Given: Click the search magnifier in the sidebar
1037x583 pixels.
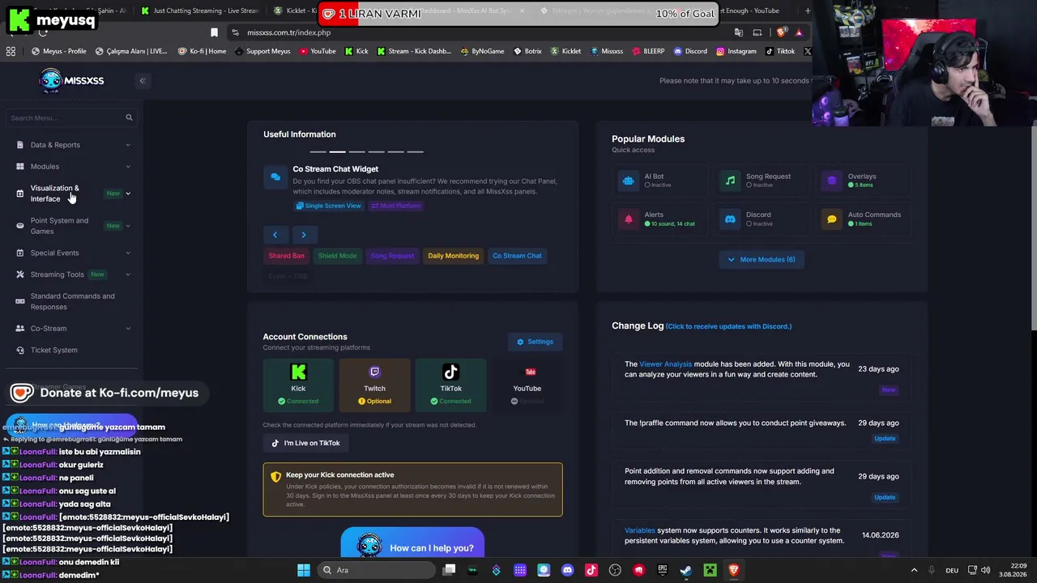Looking at the screenshot, I should 129,118.
